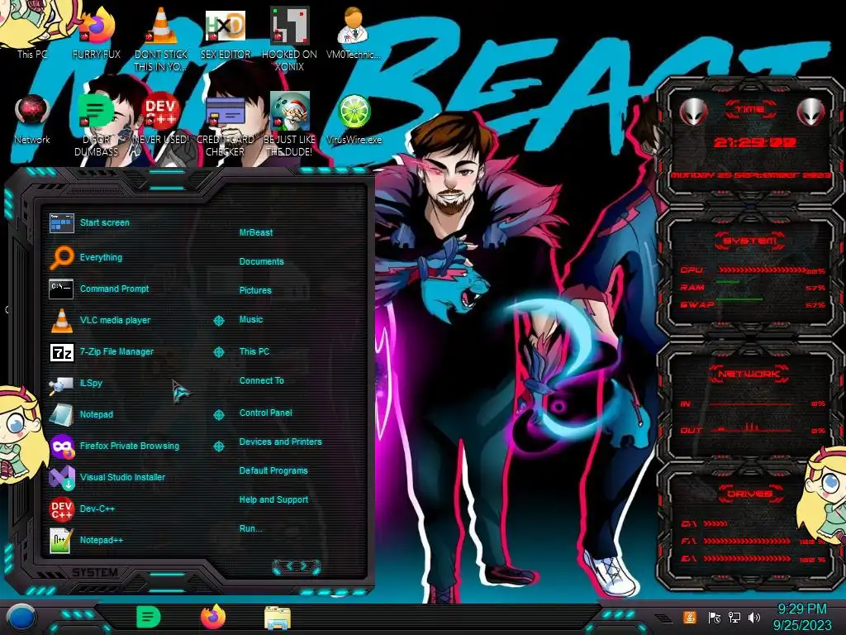Image resolution: width=846 pixels, height=635 pixels.
Task: Click the Notepad++ icon in start menu
Action: (x=61, y=540)
